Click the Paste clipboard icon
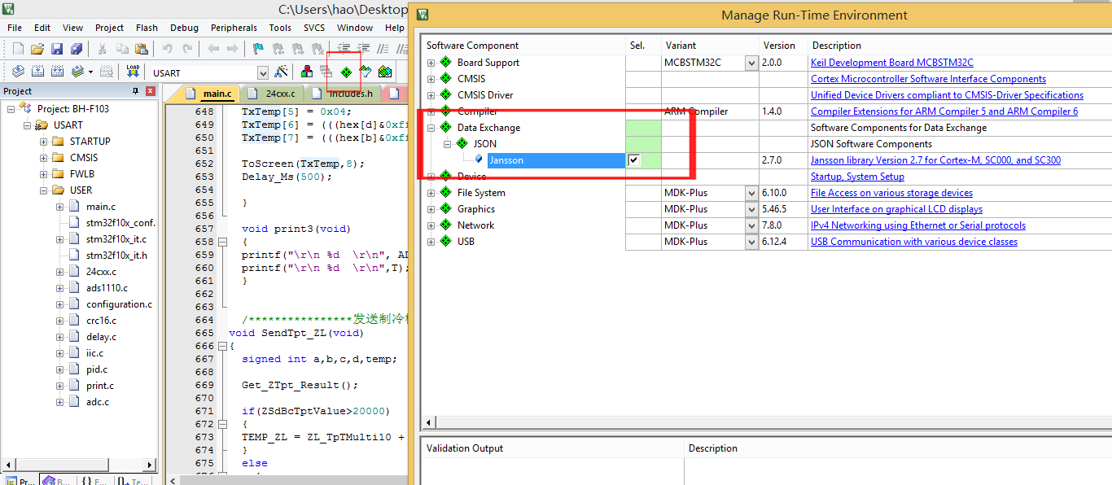This screenshot has width=1112, height=485. (x=141, y=49)
